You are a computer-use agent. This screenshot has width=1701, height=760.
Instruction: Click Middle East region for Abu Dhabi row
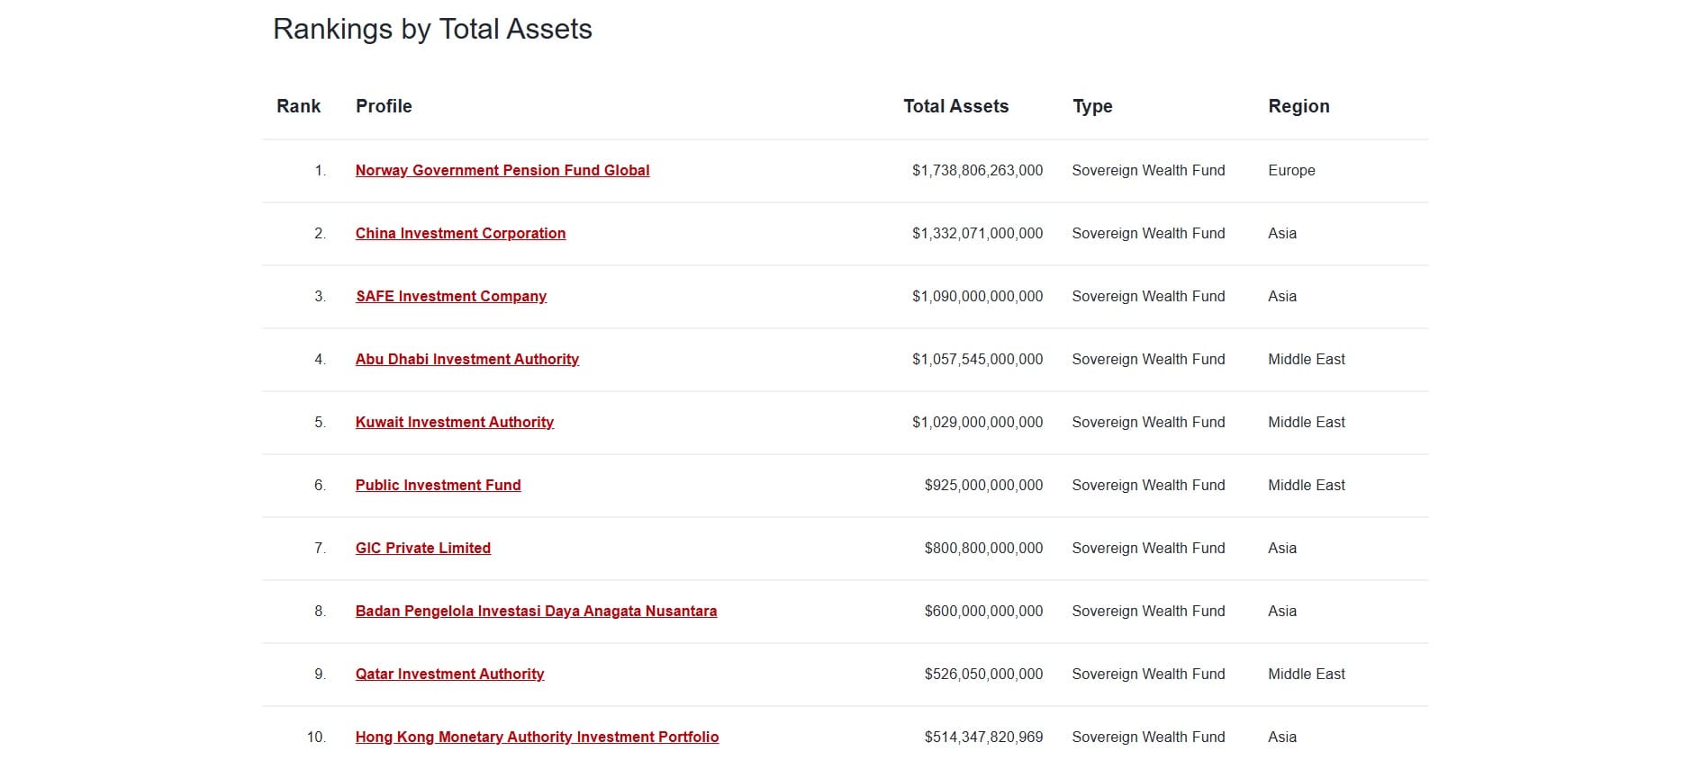click(x=1307, y=359)
